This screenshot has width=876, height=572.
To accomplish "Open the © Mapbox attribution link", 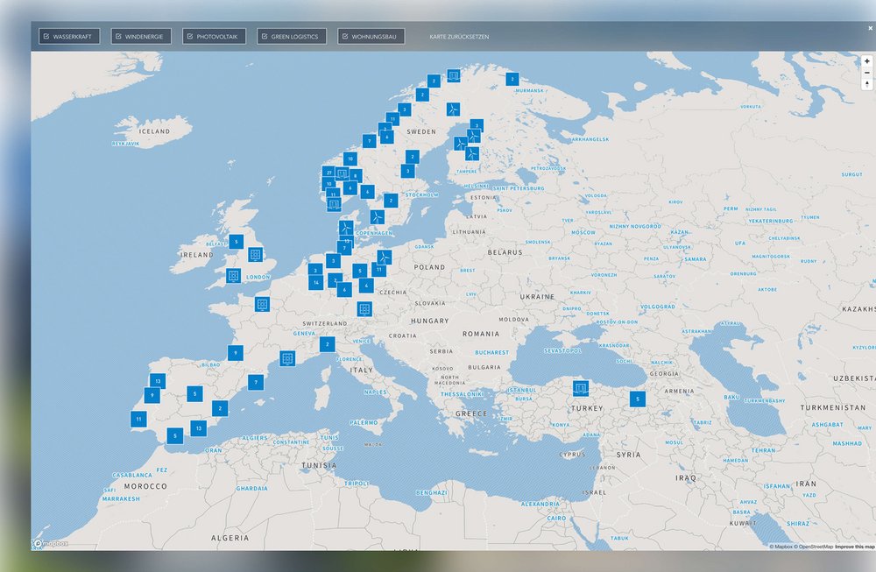I will (781, 547).
